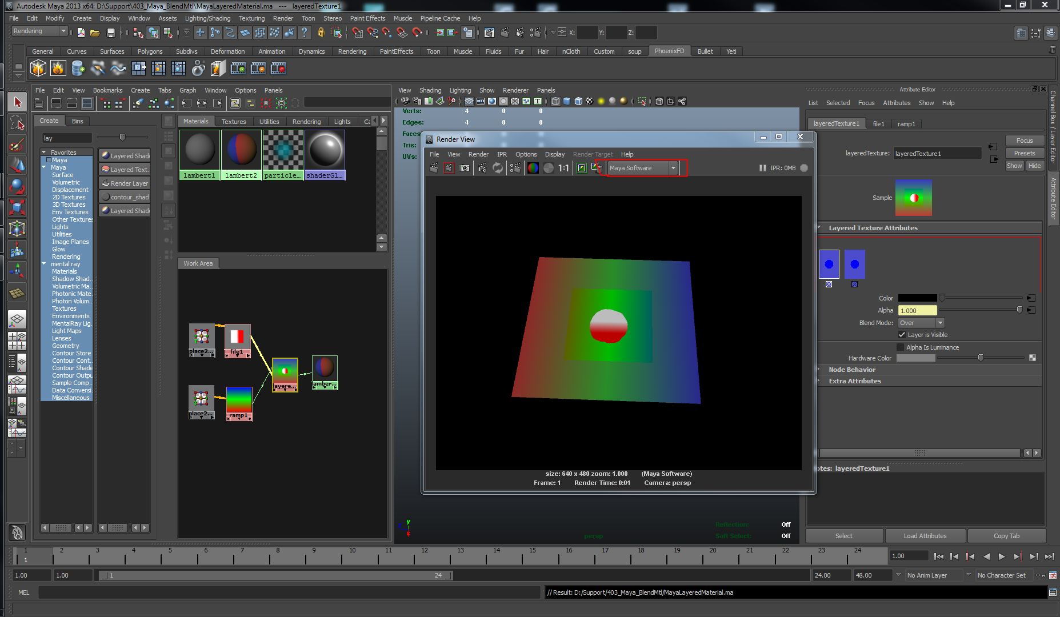
Task: Click the Alpha value field 1.000
Action: [x=917, y=311]
